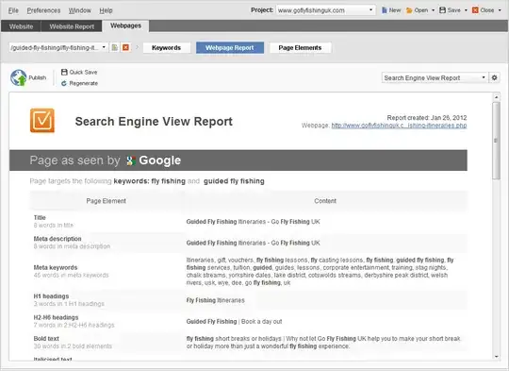
Task: Click the Open project folder icon
Action: pos(409,10)
